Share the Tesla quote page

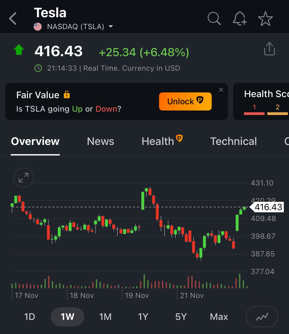[x=269, y=49]
